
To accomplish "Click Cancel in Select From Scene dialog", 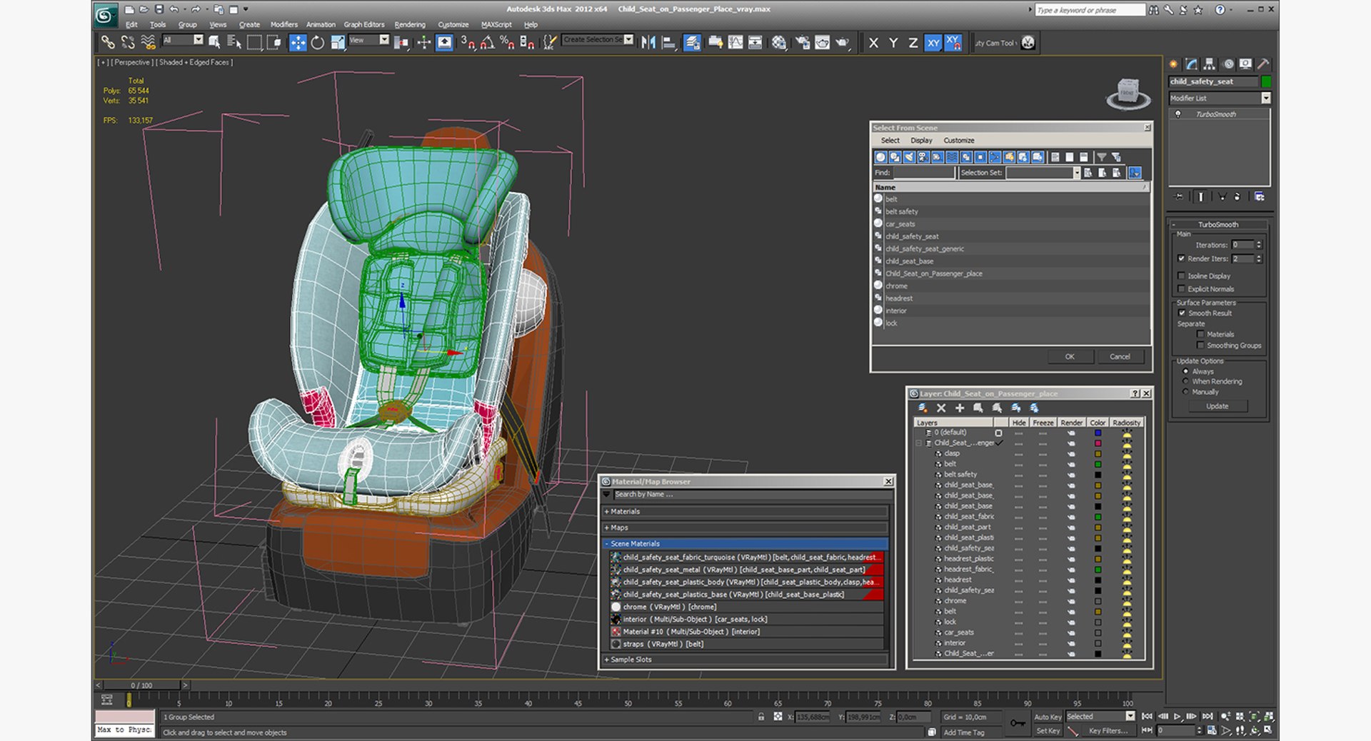I will pos(1120,356).
